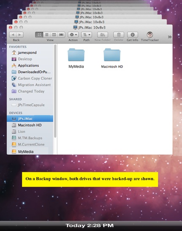Click the Delete trash icon

(x=119, y=35)
